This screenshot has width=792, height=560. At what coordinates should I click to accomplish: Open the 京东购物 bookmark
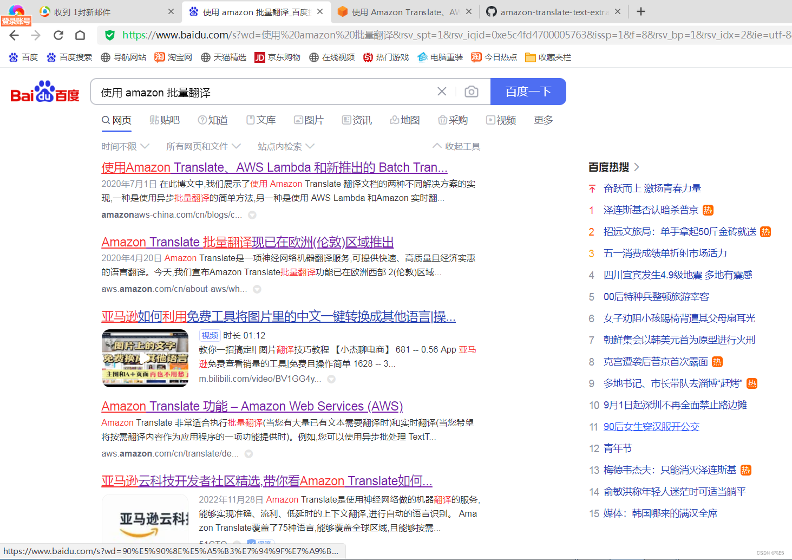[278, 57]
